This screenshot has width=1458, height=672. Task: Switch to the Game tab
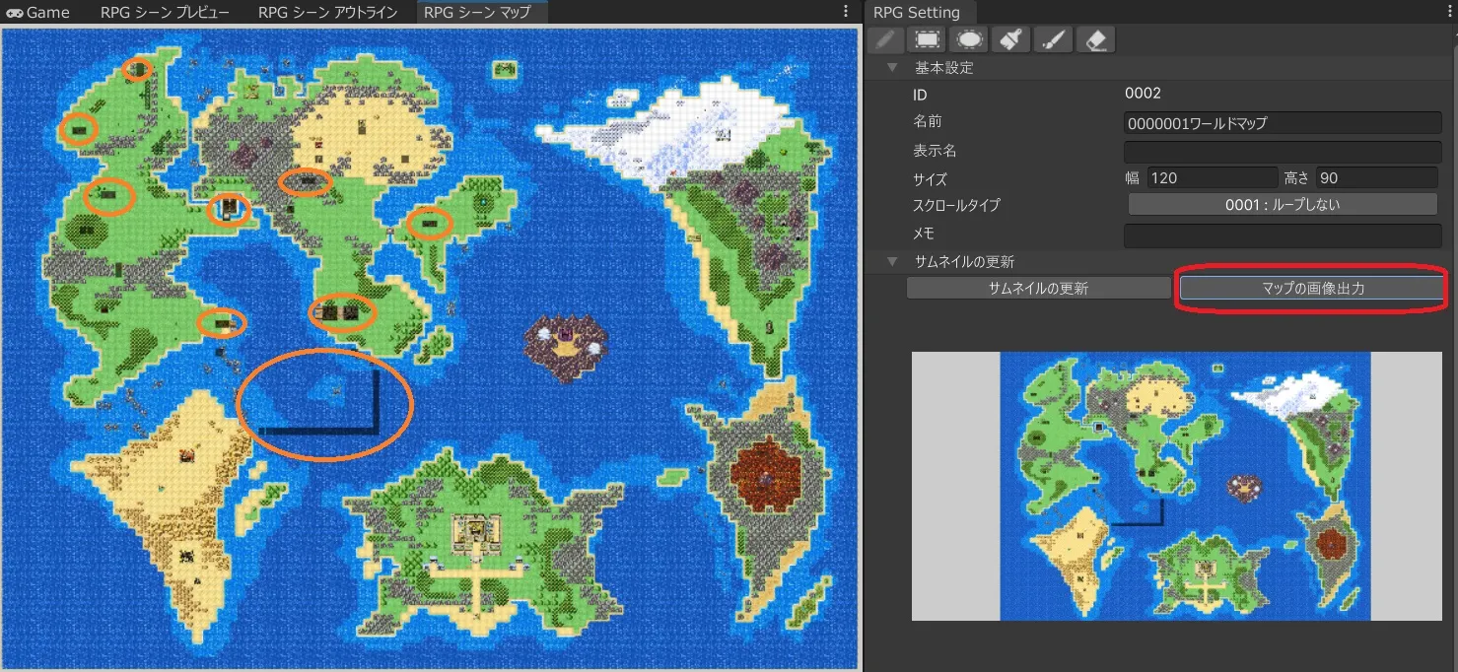37,12
